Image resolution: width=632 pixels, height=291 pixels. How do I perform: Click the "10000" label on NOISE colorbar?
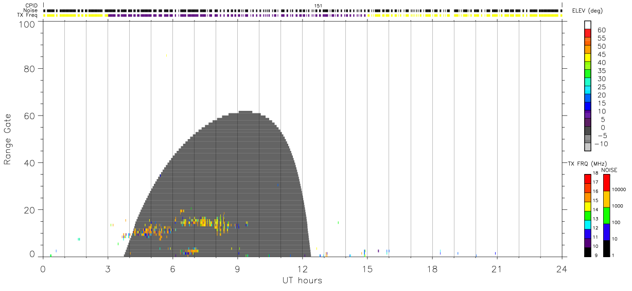[x=619, y=189]
